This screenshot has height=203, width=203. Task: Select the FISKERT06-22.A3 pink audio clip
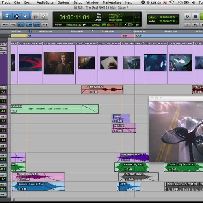[38, 177]
